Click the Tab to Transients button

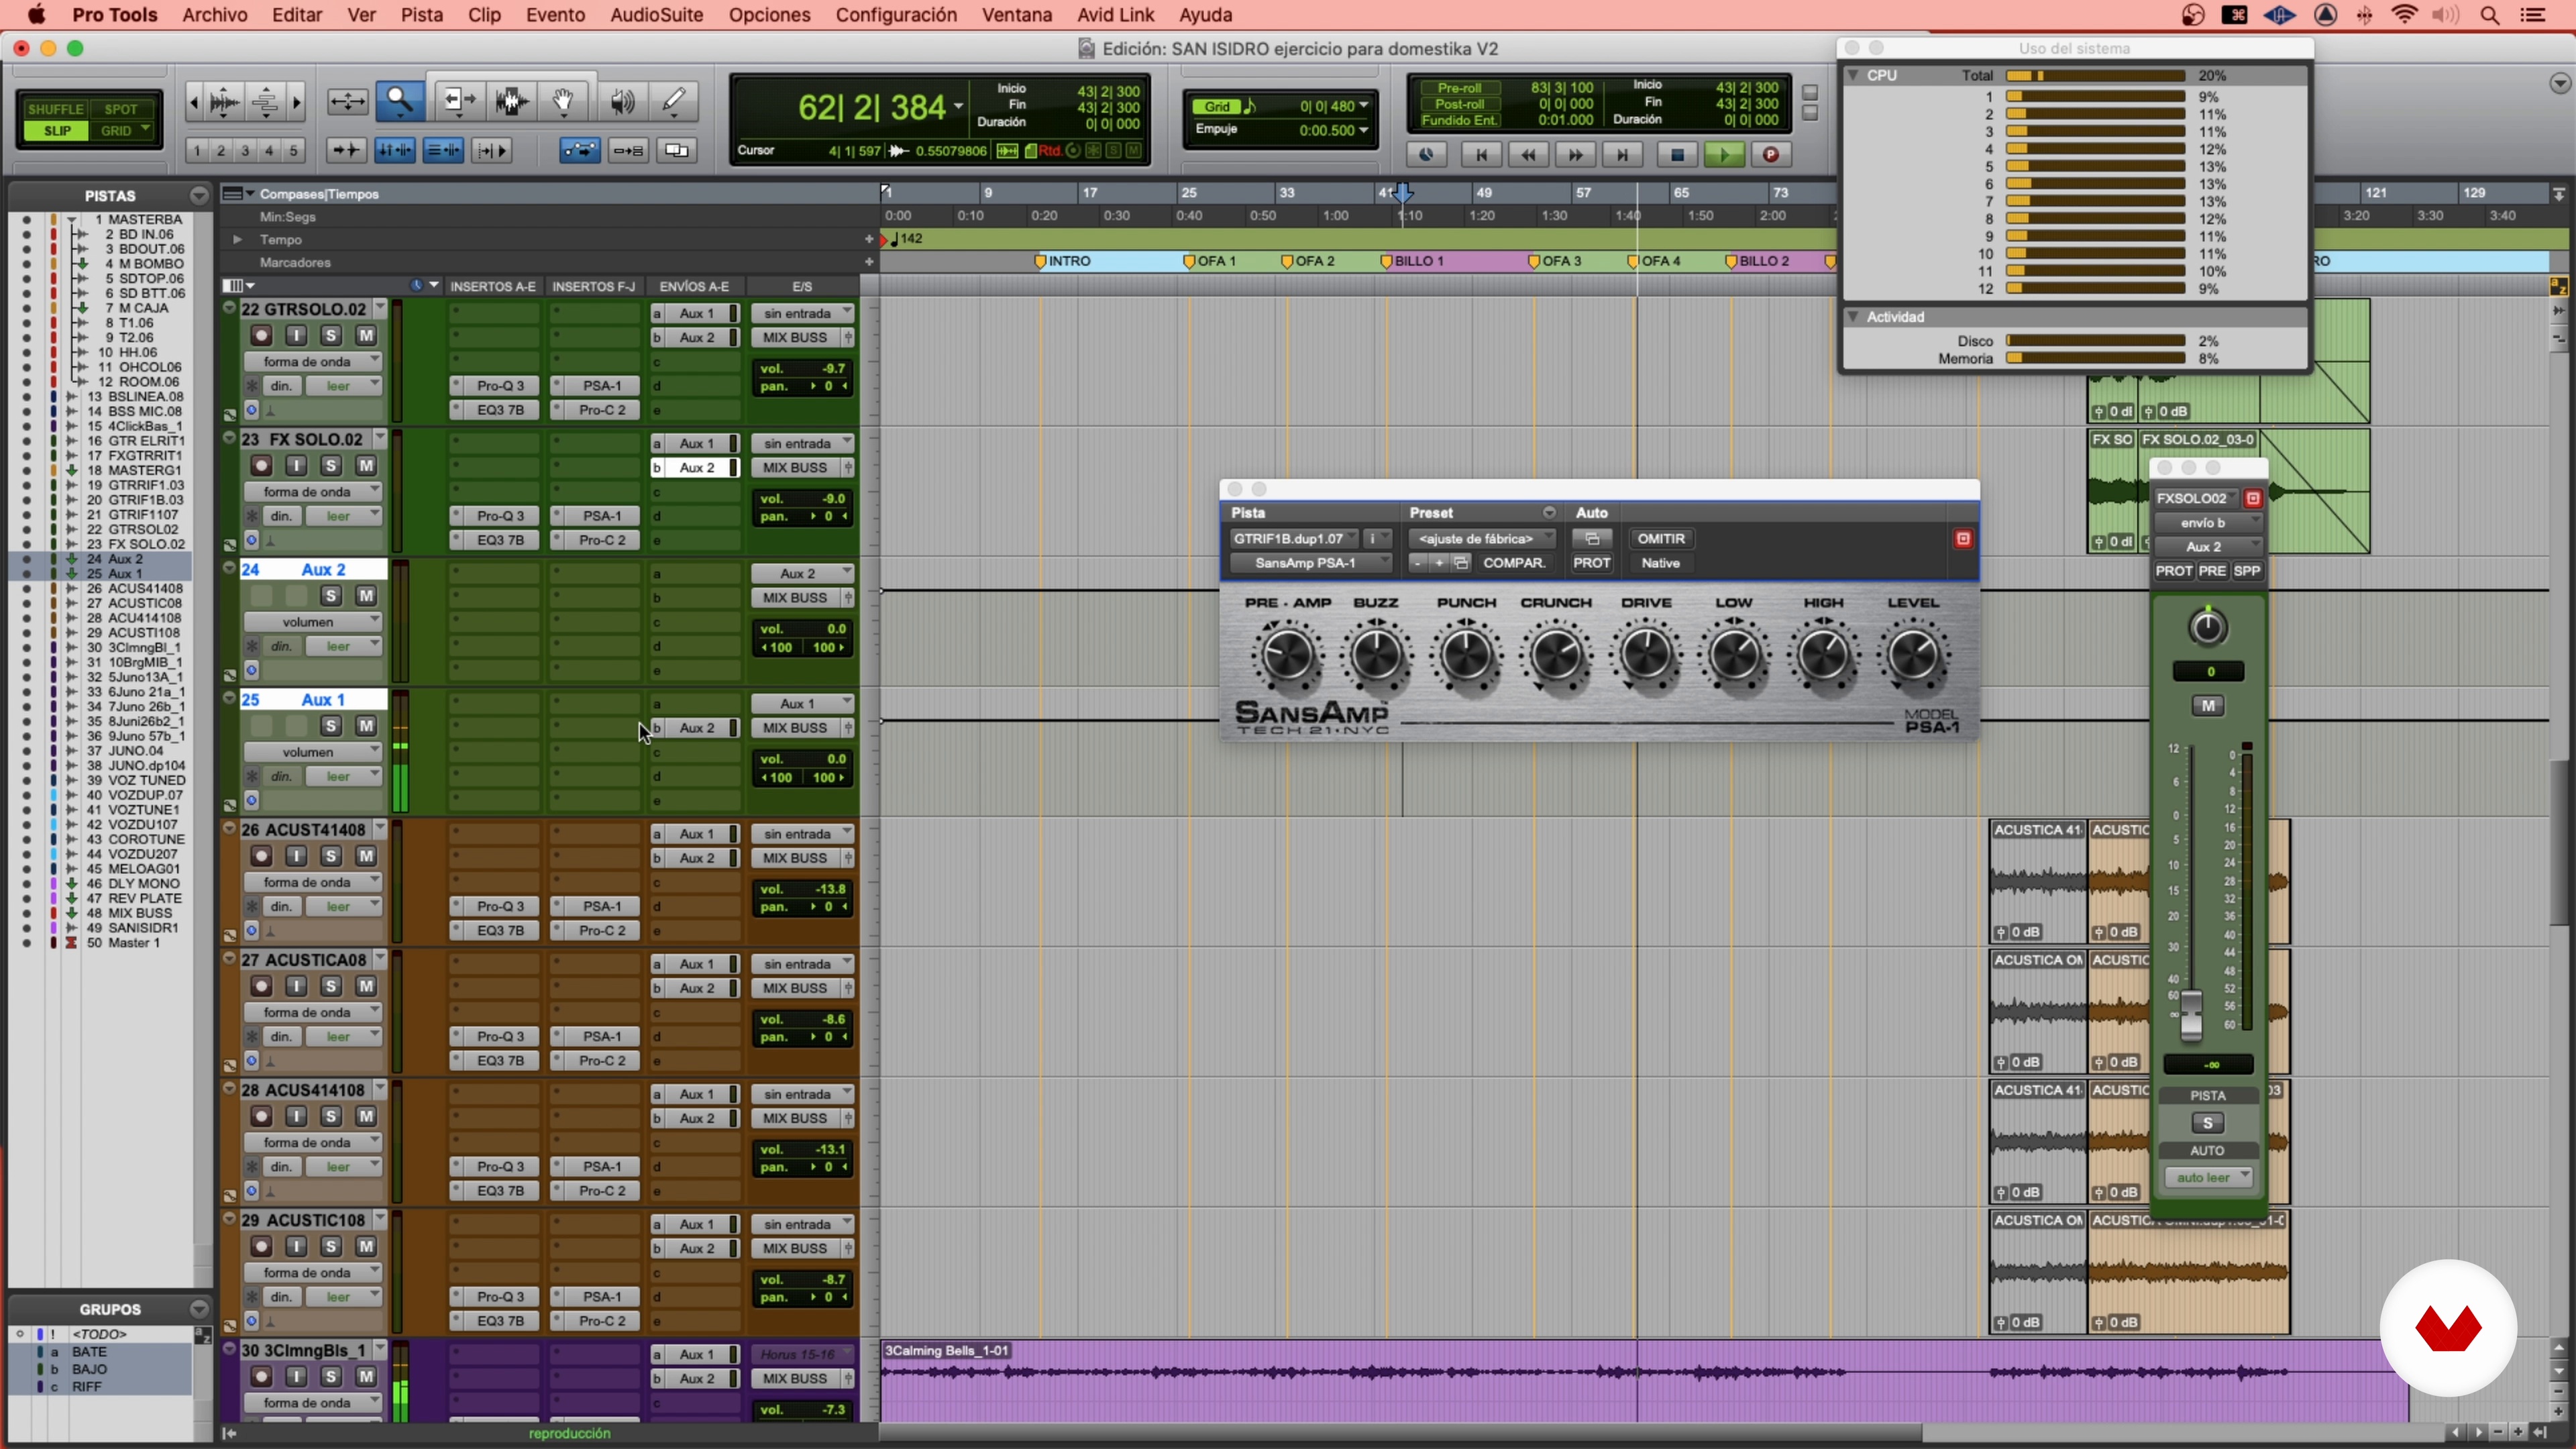346,150
